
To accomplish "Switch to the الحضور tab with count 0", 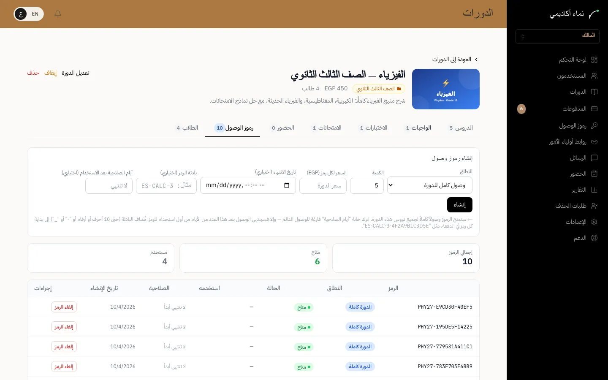I will (283, 128).
